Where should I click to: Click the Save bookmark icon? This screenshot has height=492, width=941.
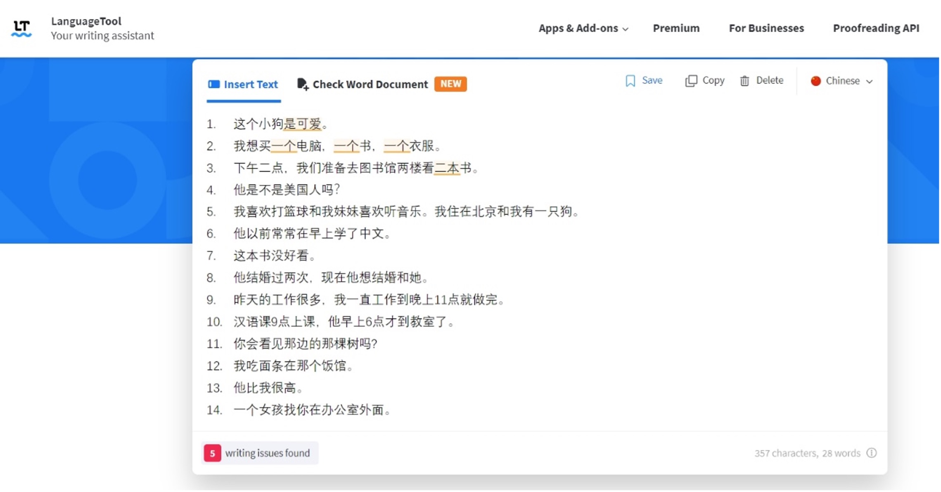[x=631, y=81]
